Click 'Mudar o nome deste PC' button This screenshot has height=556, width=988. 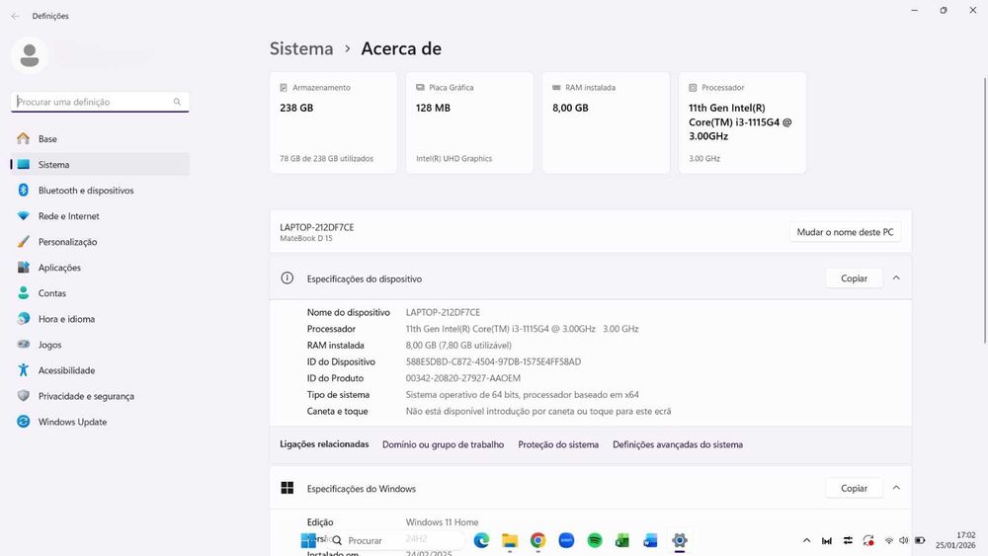tap(845, 232)
